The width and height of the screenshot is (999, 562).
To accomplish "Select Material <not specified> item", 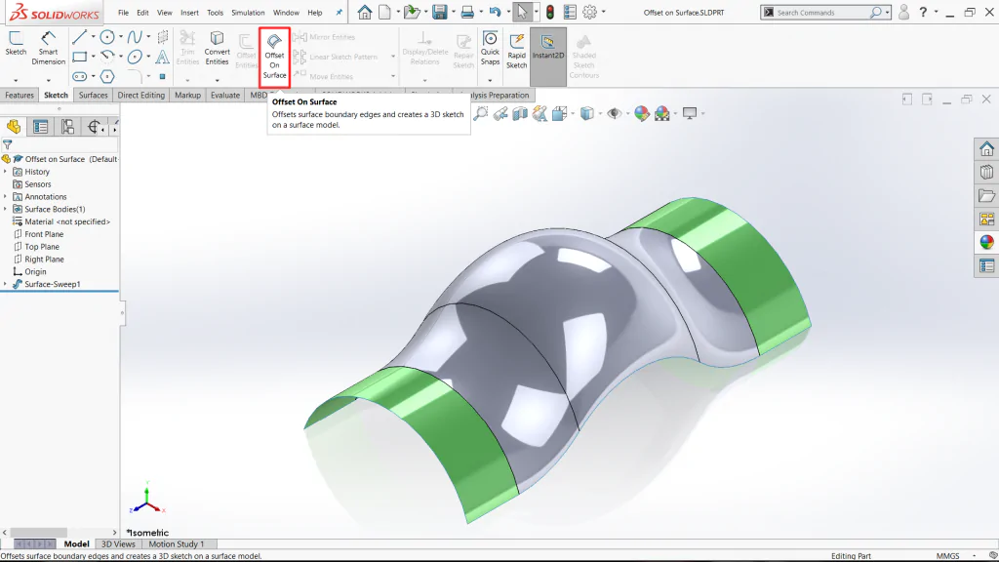I will coord(61,221).
